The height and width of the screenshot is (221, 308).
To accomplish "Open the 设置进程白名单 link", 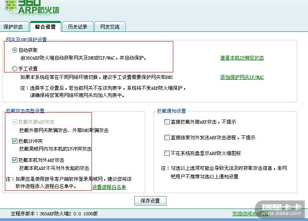I will pos(109,187).
